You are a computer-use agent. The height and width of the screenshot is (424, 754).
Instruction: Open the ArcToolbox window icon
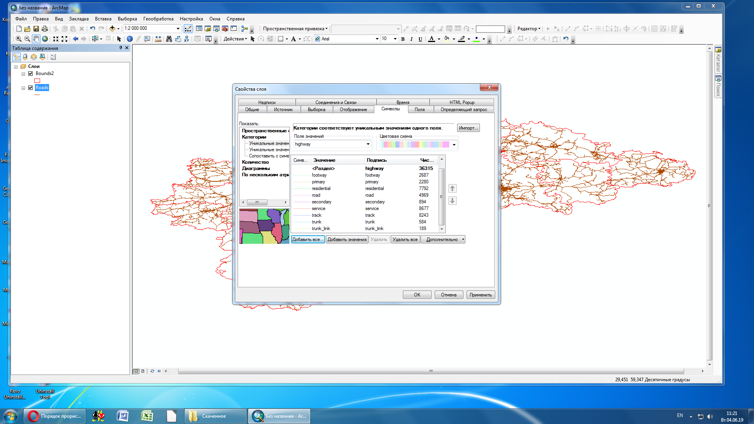coord(225,29)
